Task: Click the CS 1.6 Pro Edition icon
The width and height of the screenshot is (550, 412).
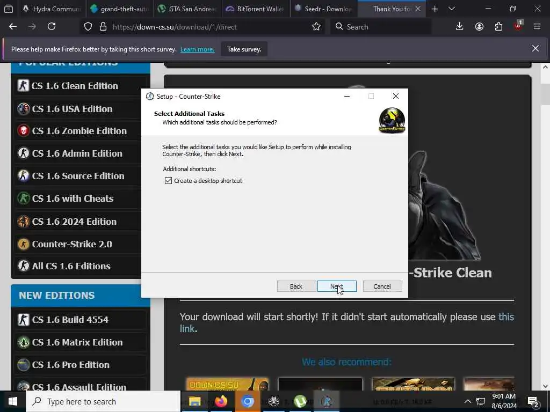Action: [24, 365]
